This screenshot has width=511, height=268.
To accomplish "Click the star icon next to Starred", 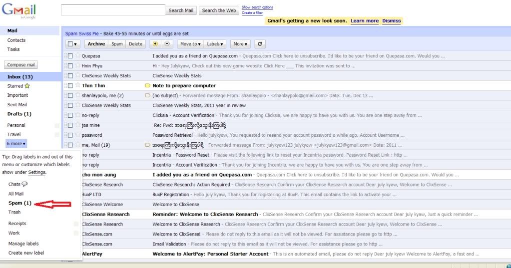I will [x=27, y=86].
